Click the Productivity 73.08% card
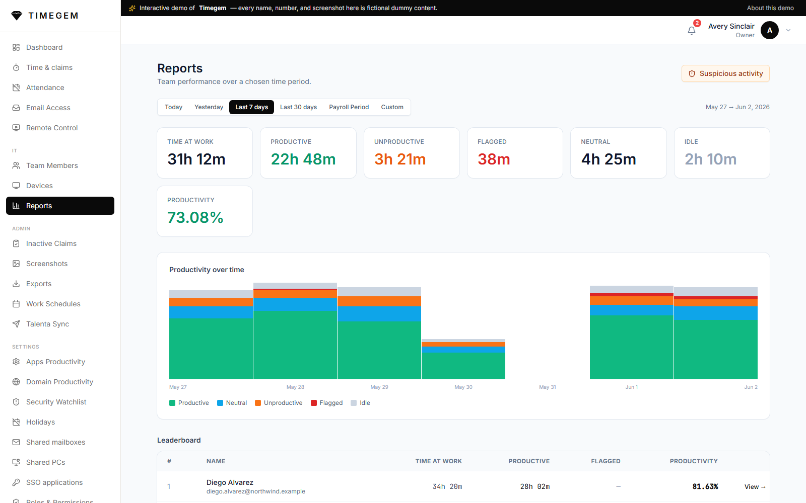Image resolution: width=806 pixels, height=503 pixels. (x=205, y=211)
